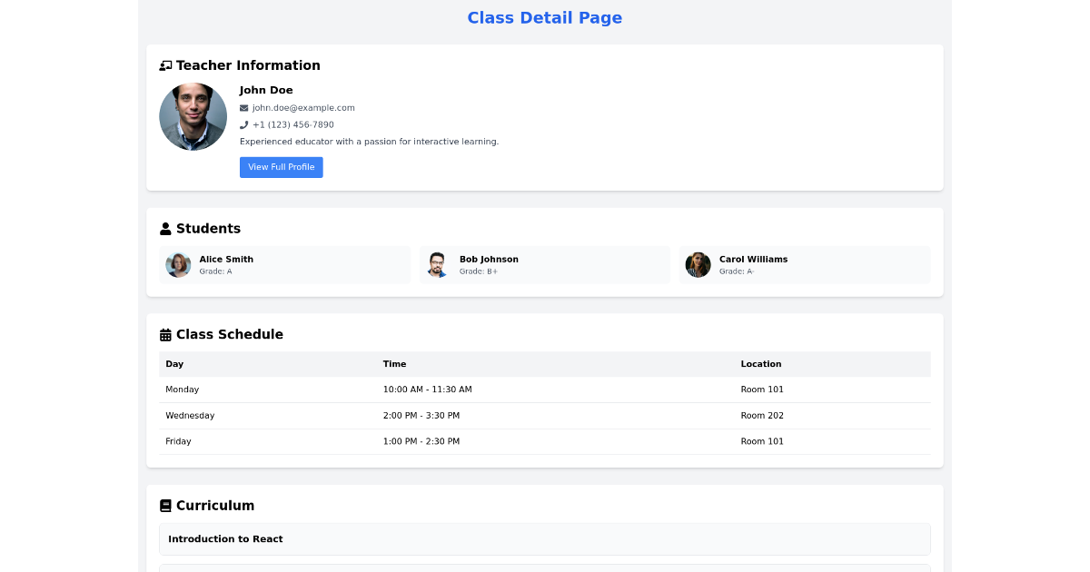
Task: Click the envelope icon next to the email
Action: click(243, 107)
